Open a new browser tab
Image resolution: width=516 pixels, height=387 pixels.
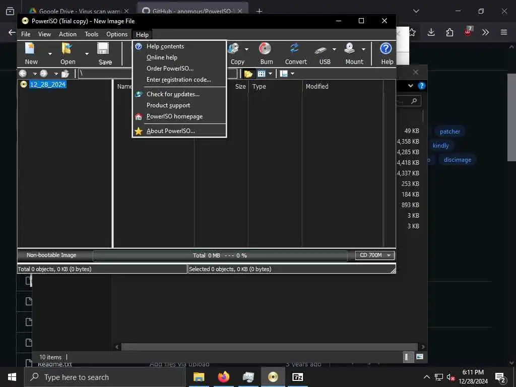(x=260, y=11)
